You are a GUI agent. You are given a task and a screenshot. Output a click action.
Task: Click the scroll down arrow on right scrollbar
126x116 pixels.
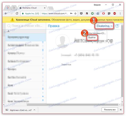[x=122, y=102]
